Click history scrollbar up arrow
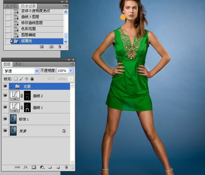The image size is (205, 175). pyautogui.click(x=66, y=12)
